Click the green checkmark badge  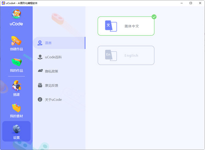[x=154, y=17]
